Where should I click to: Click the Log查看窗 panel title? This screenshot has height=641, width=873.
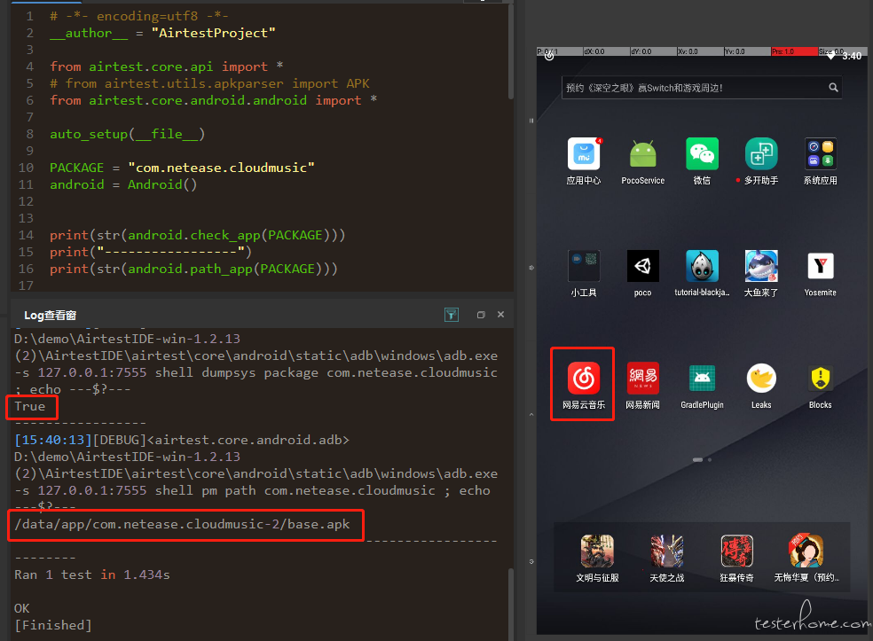pyautogui.click(x=50, y=316)
